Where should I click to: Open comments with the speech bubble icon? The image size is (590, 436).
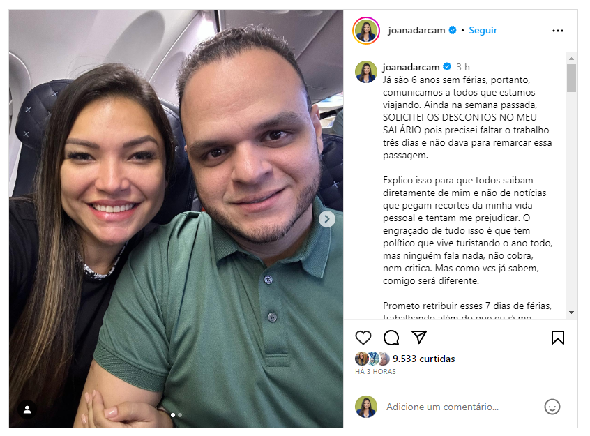point(391,338)
